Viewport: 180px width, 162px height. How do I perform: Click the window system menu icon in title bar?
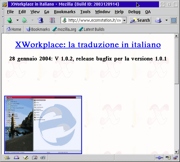tap(4, 4)
